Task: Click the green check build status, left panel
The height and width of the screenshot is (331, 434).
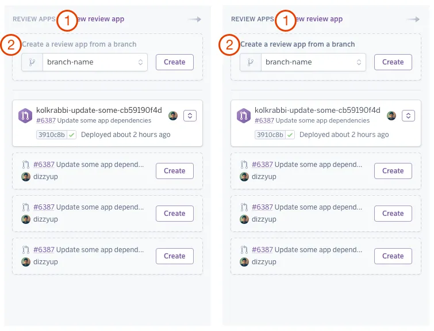Action: click(x=72, y=135)
